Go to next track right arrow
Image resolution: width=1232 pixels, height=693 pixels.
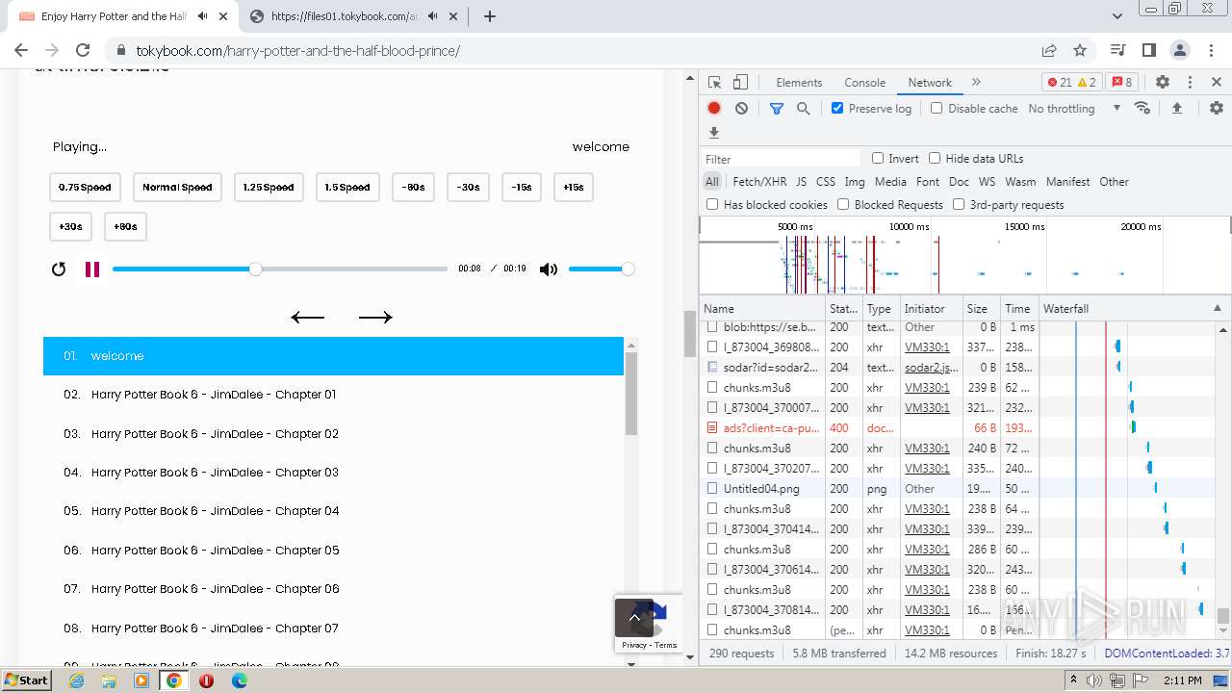coord(375,317)
